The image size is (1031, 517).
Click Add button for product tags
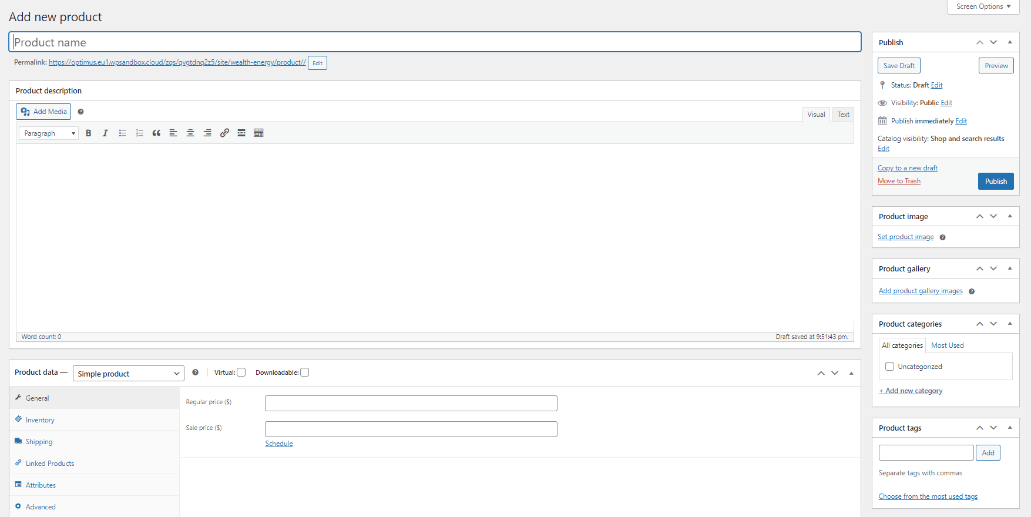pos(988,453)
